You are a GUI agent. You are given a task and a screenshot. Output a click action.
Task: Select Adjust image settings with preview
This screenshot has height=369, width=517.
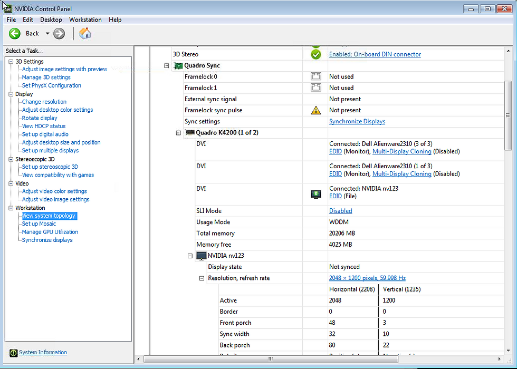(x=64, y=70)
